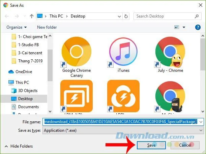Viewport: 206px width, 154px height.
Task: Open folder Thang 7-2019
Action: (27, 61)
